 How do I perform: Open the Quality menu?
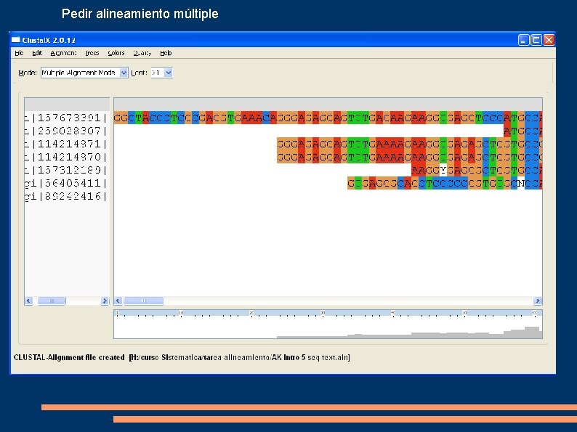coord(142,53)
